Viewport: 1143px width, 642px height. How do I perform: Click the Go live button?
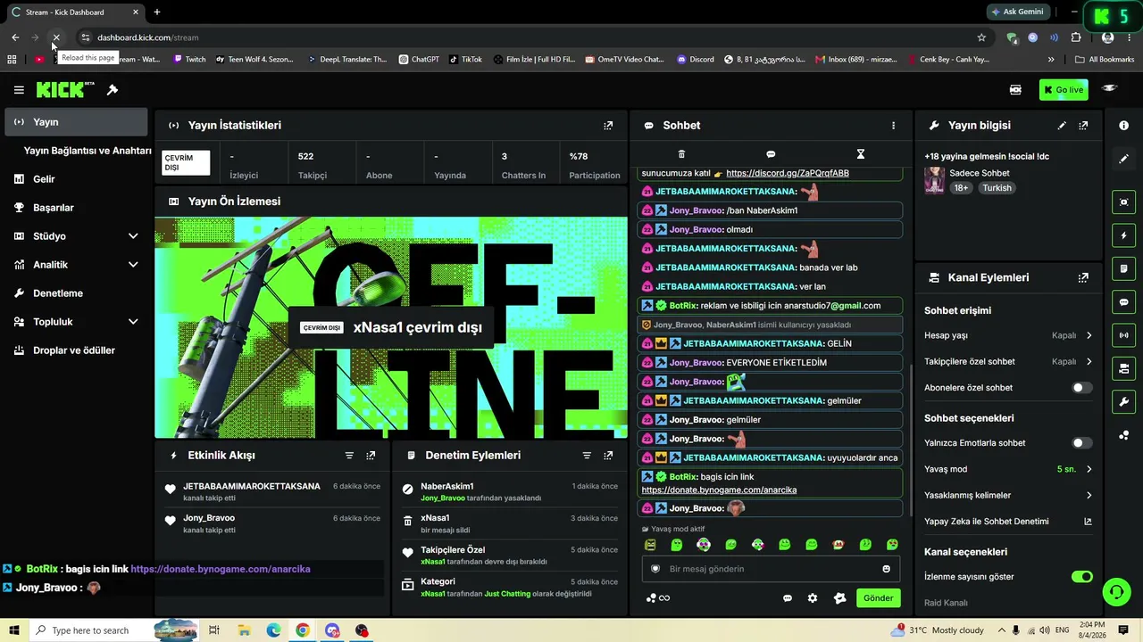coord(1064,90)
